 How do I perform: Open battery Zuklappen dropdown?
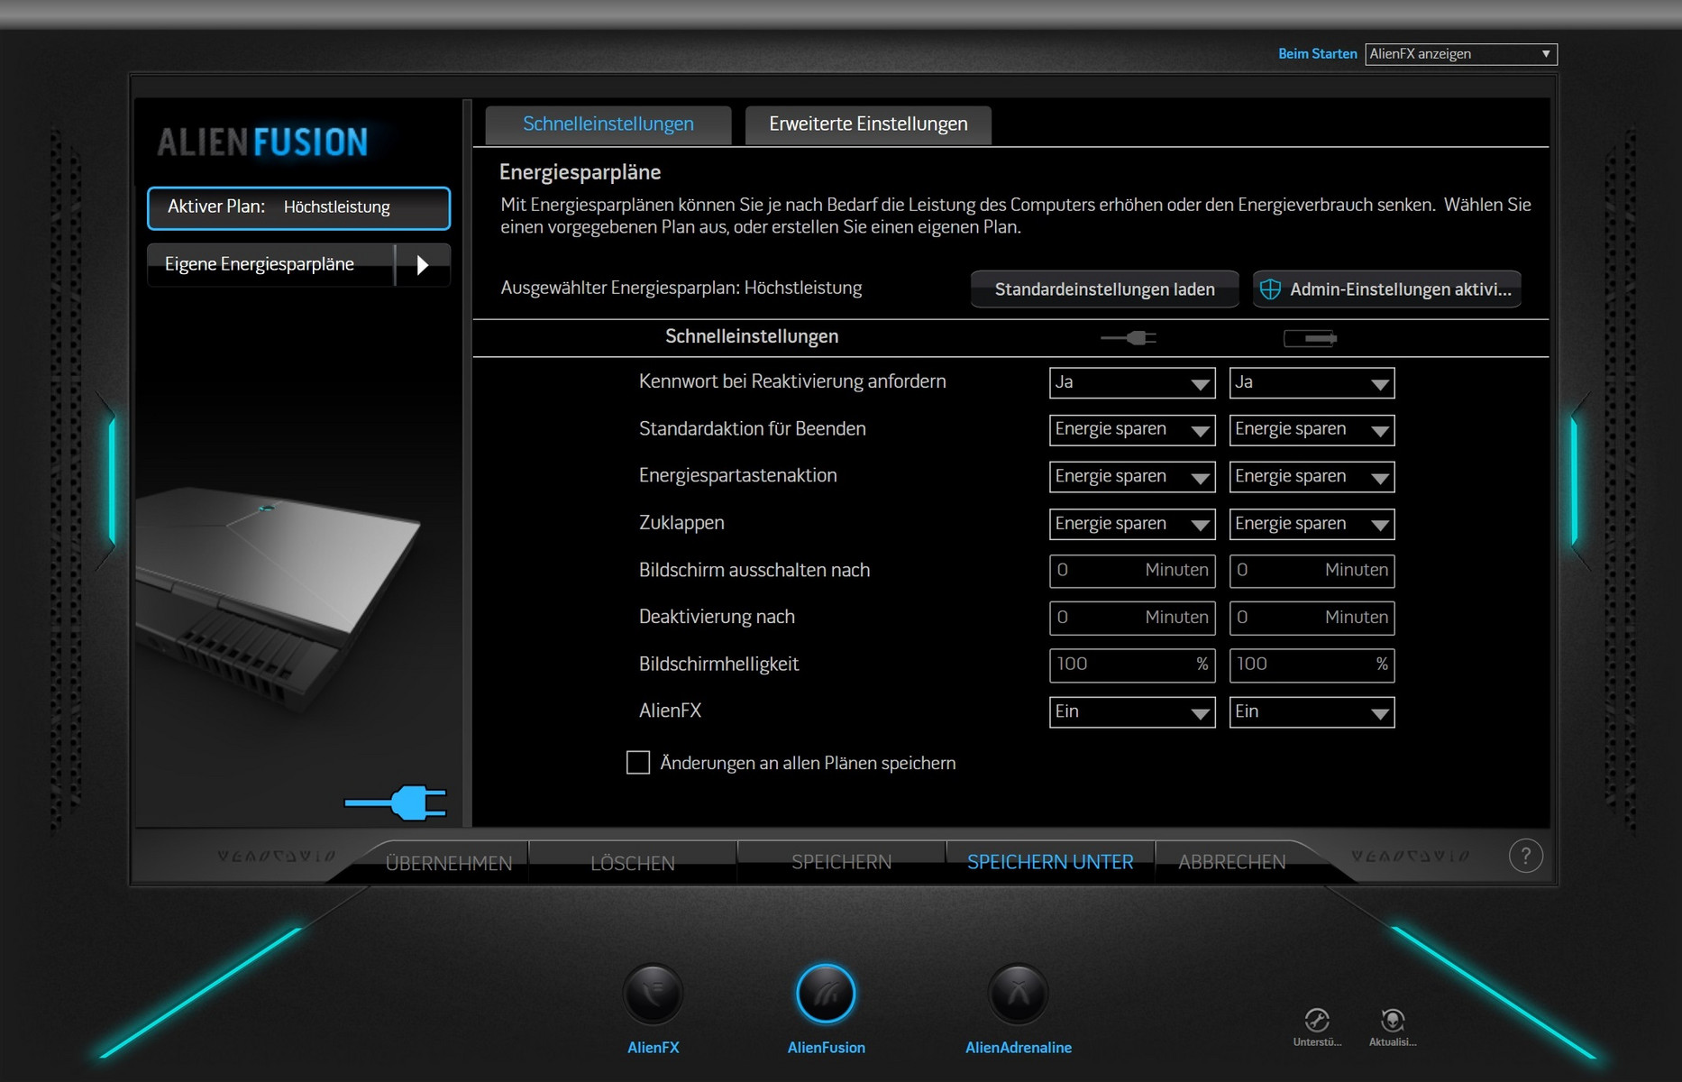pyautogui.click(x=1312, y=524)
